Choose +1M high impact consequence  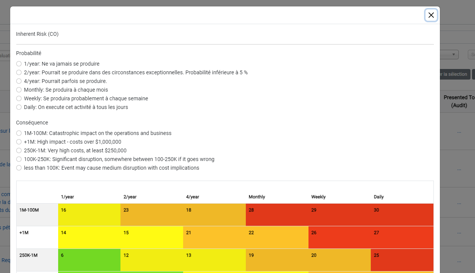[19, 142]
